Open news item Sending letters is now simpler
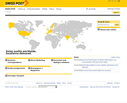The height and width of the screenshot is (103, 127). [x=100, y=66]
